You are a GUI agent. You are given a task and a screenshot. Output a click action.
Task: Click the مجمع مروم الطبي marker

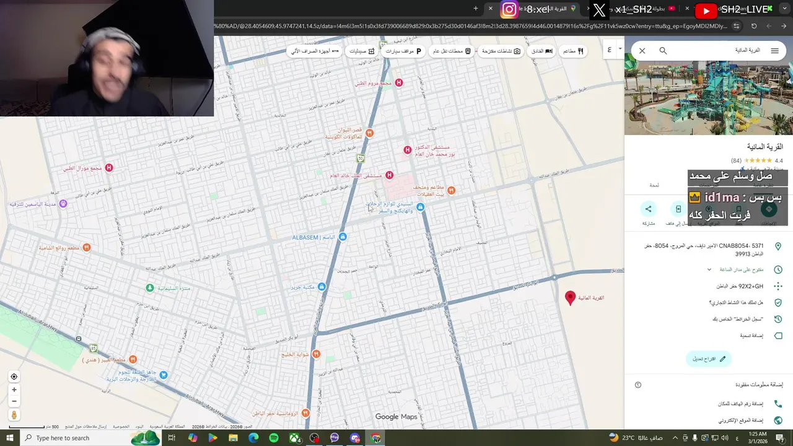(x=399, y=82)
